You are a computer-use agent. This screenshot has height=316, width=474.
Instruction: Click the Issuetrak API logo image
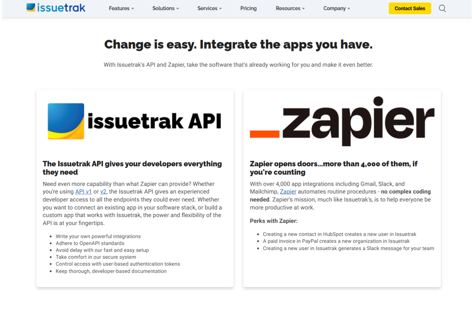[x=135, y=121]
